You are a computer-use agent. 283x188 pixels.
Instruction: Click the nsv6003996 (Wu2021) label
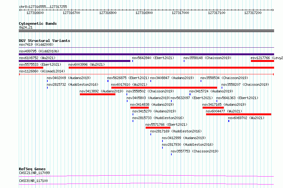coord(86,64)
